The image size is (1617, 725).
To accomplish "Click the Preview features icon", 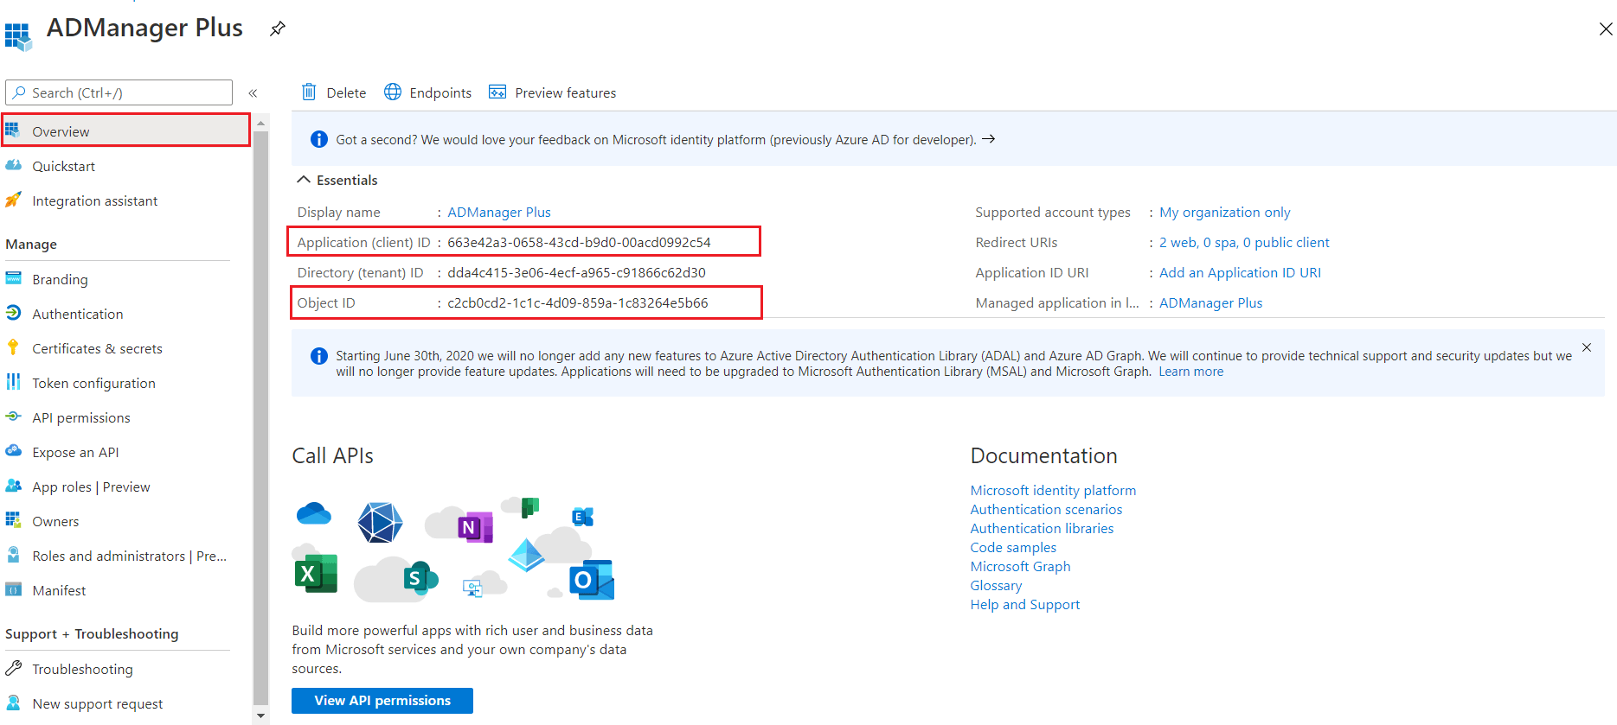I will tap(497, 92).
